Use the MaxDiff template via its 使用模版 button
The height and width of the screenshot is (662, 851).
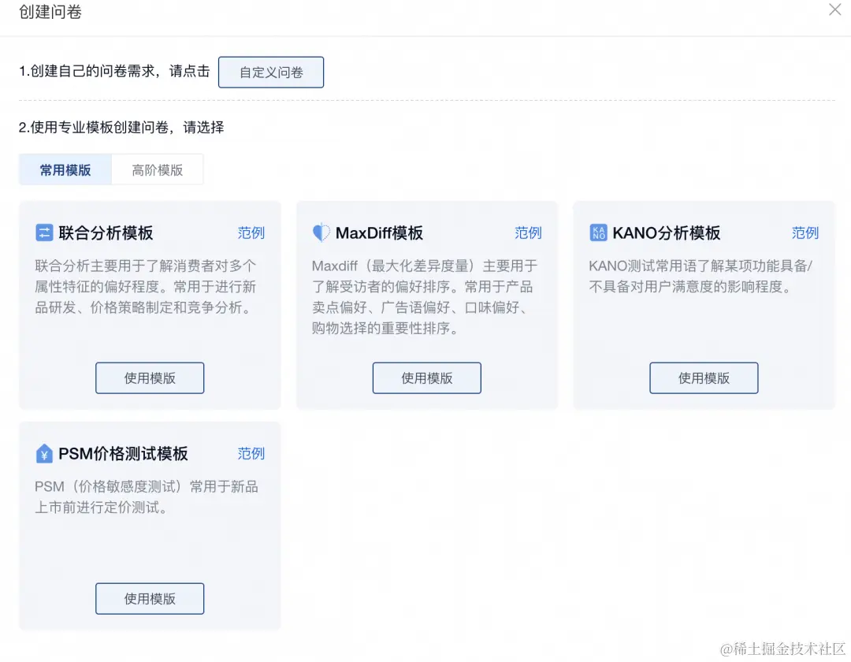[x=426, y=377]
